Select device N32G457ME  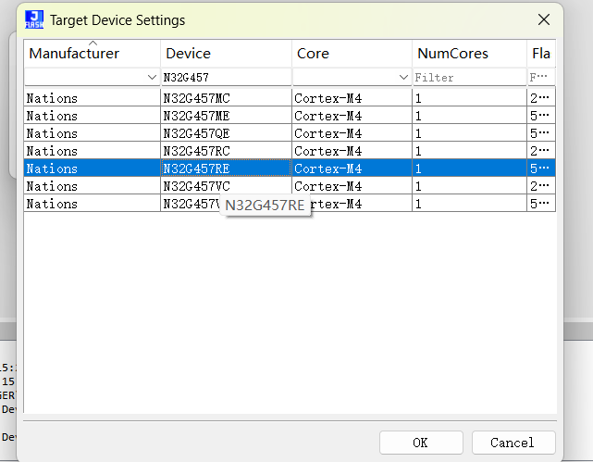(226, 116)
